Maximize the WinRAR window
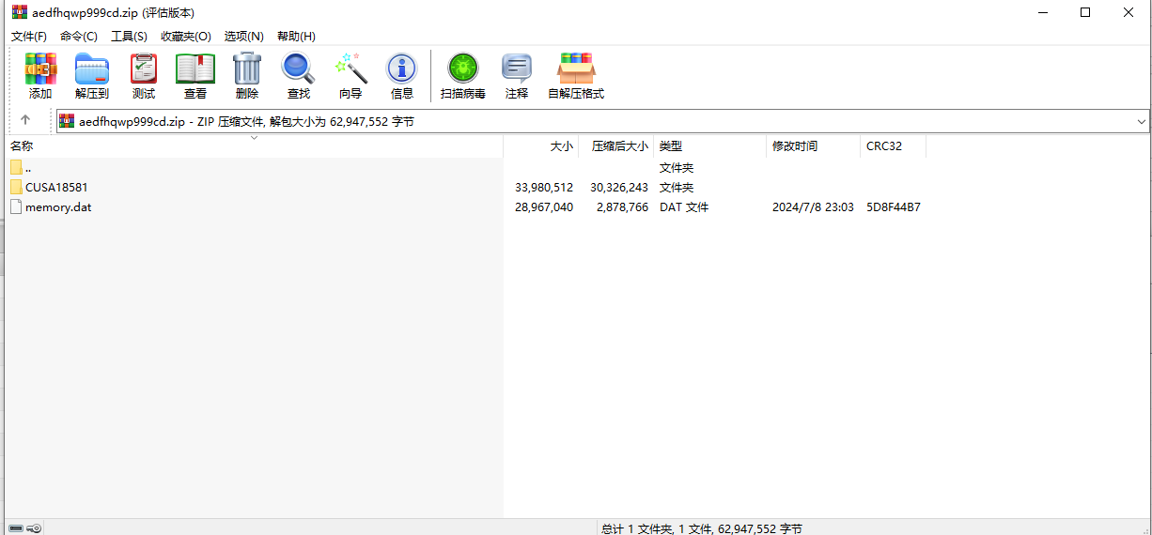Image resolution: width=1152 pixels, height=535 pixels. pos(1085,12)
